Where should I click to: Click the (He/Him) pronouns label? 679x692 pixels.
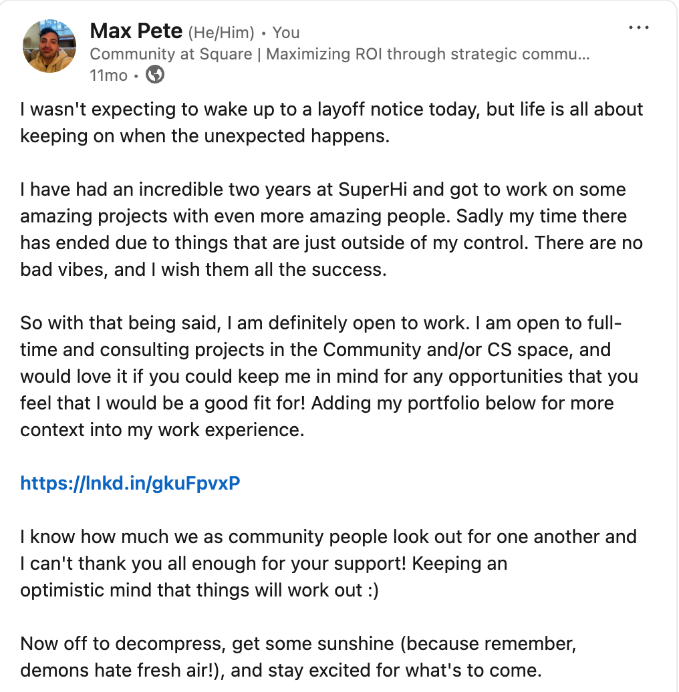221,33
